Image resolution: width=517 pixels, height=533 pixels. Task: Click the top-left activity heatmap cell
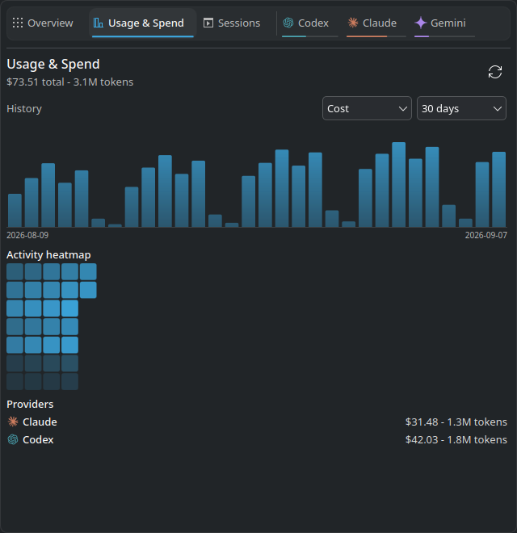(15, 271)
